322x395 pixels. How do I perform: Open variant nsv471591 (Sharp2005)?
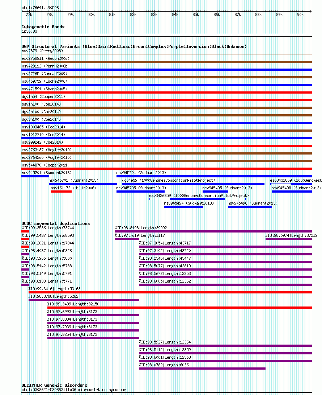click(x=45, y=89)
